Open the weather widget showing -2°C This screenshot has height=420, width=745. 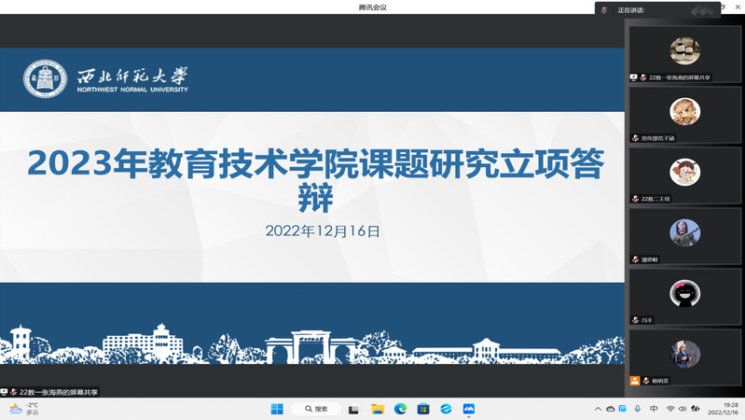[x=25, y=409]
